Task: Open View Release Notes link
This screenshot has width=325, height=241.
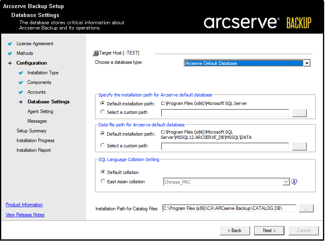Action: (x=25, y=215)
